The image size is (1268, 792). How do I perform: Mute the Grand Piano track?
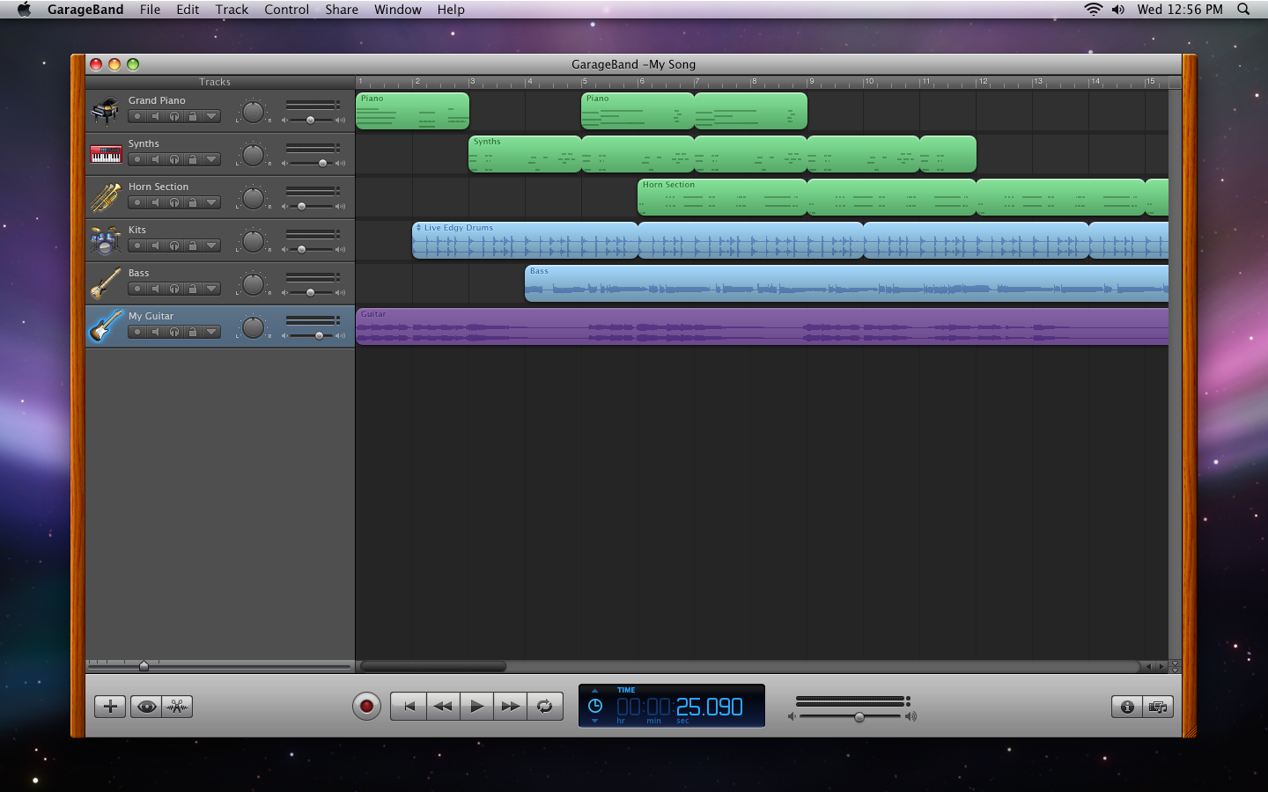click(x=156, y=116)
